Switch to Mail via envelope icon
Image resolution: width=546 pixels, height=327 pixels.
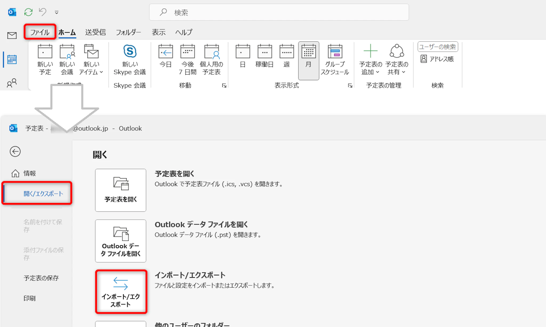(x=12, y=35)
